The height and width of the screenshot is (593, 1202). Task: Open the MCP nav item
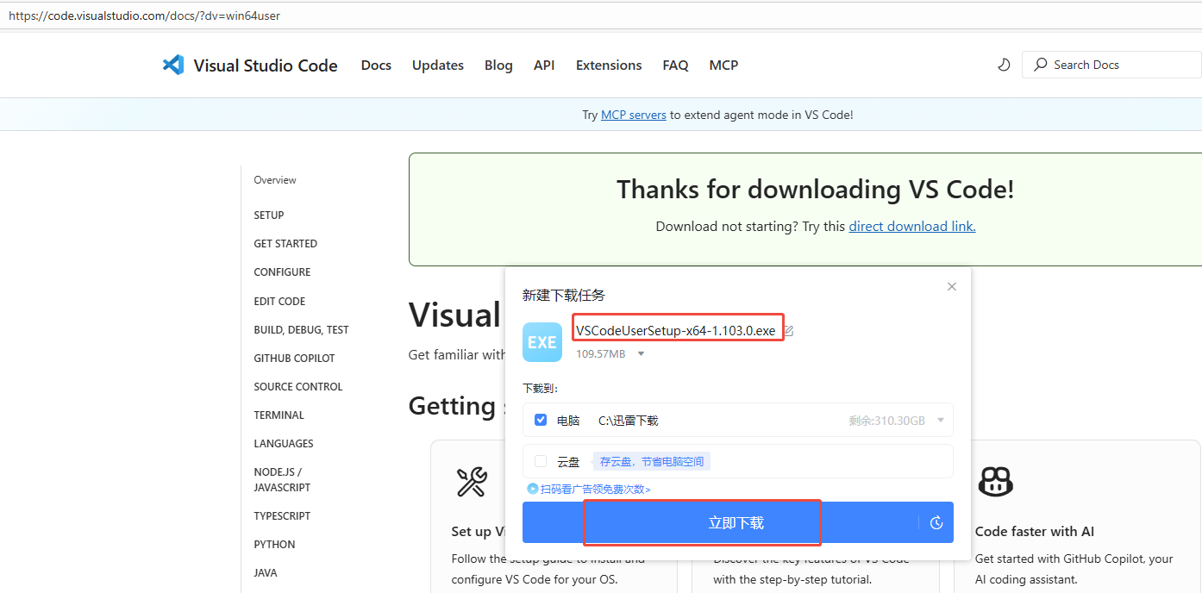click(723, 66)
